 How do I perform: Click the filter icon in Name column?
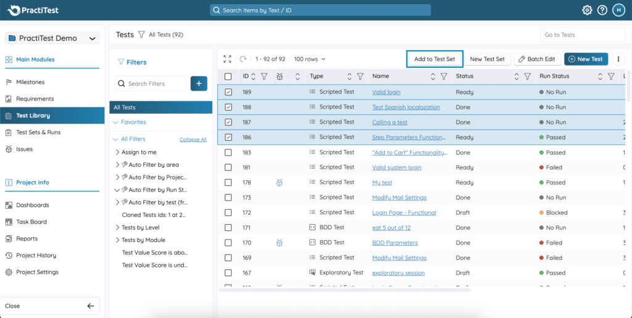point(443,77)
